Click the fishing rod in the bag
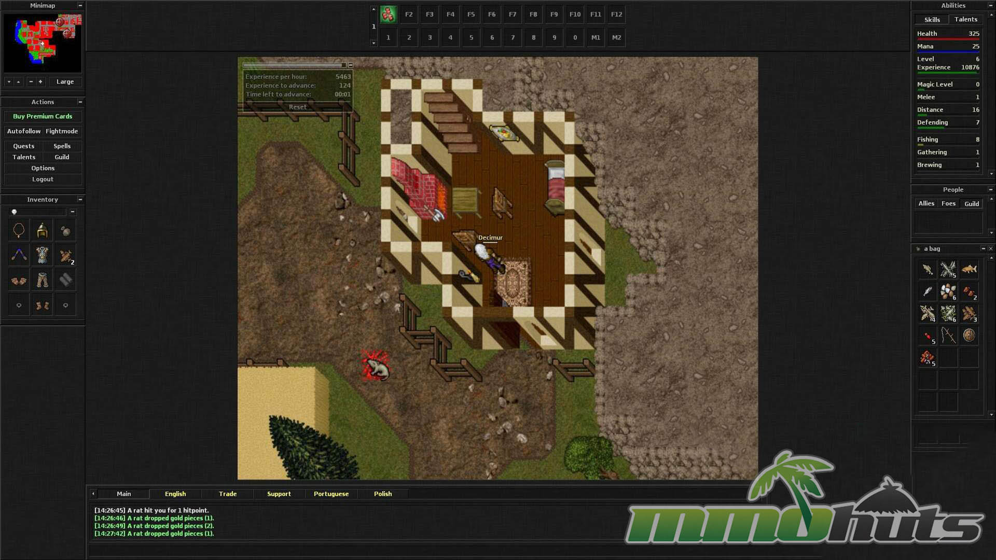 [x=948, y=335]
